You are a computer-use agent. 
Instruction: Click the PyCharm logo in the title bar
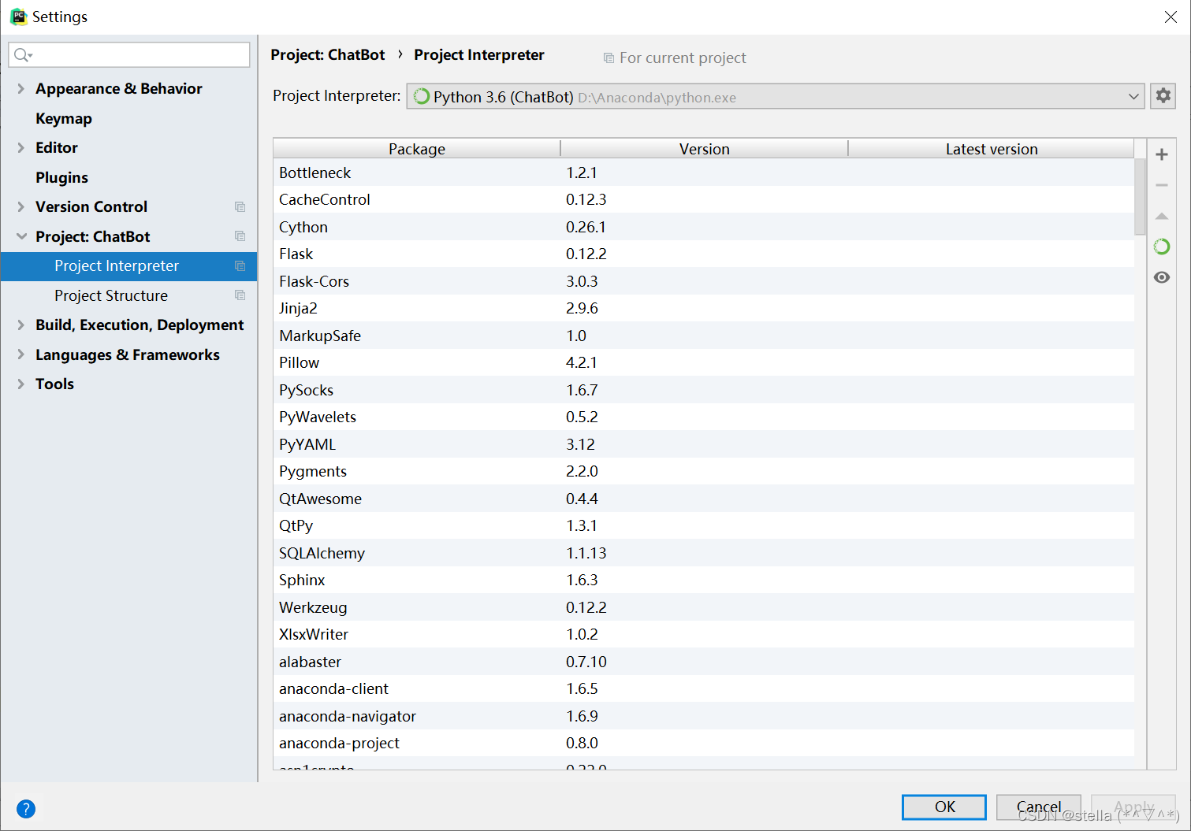click(x=17, y=16)
